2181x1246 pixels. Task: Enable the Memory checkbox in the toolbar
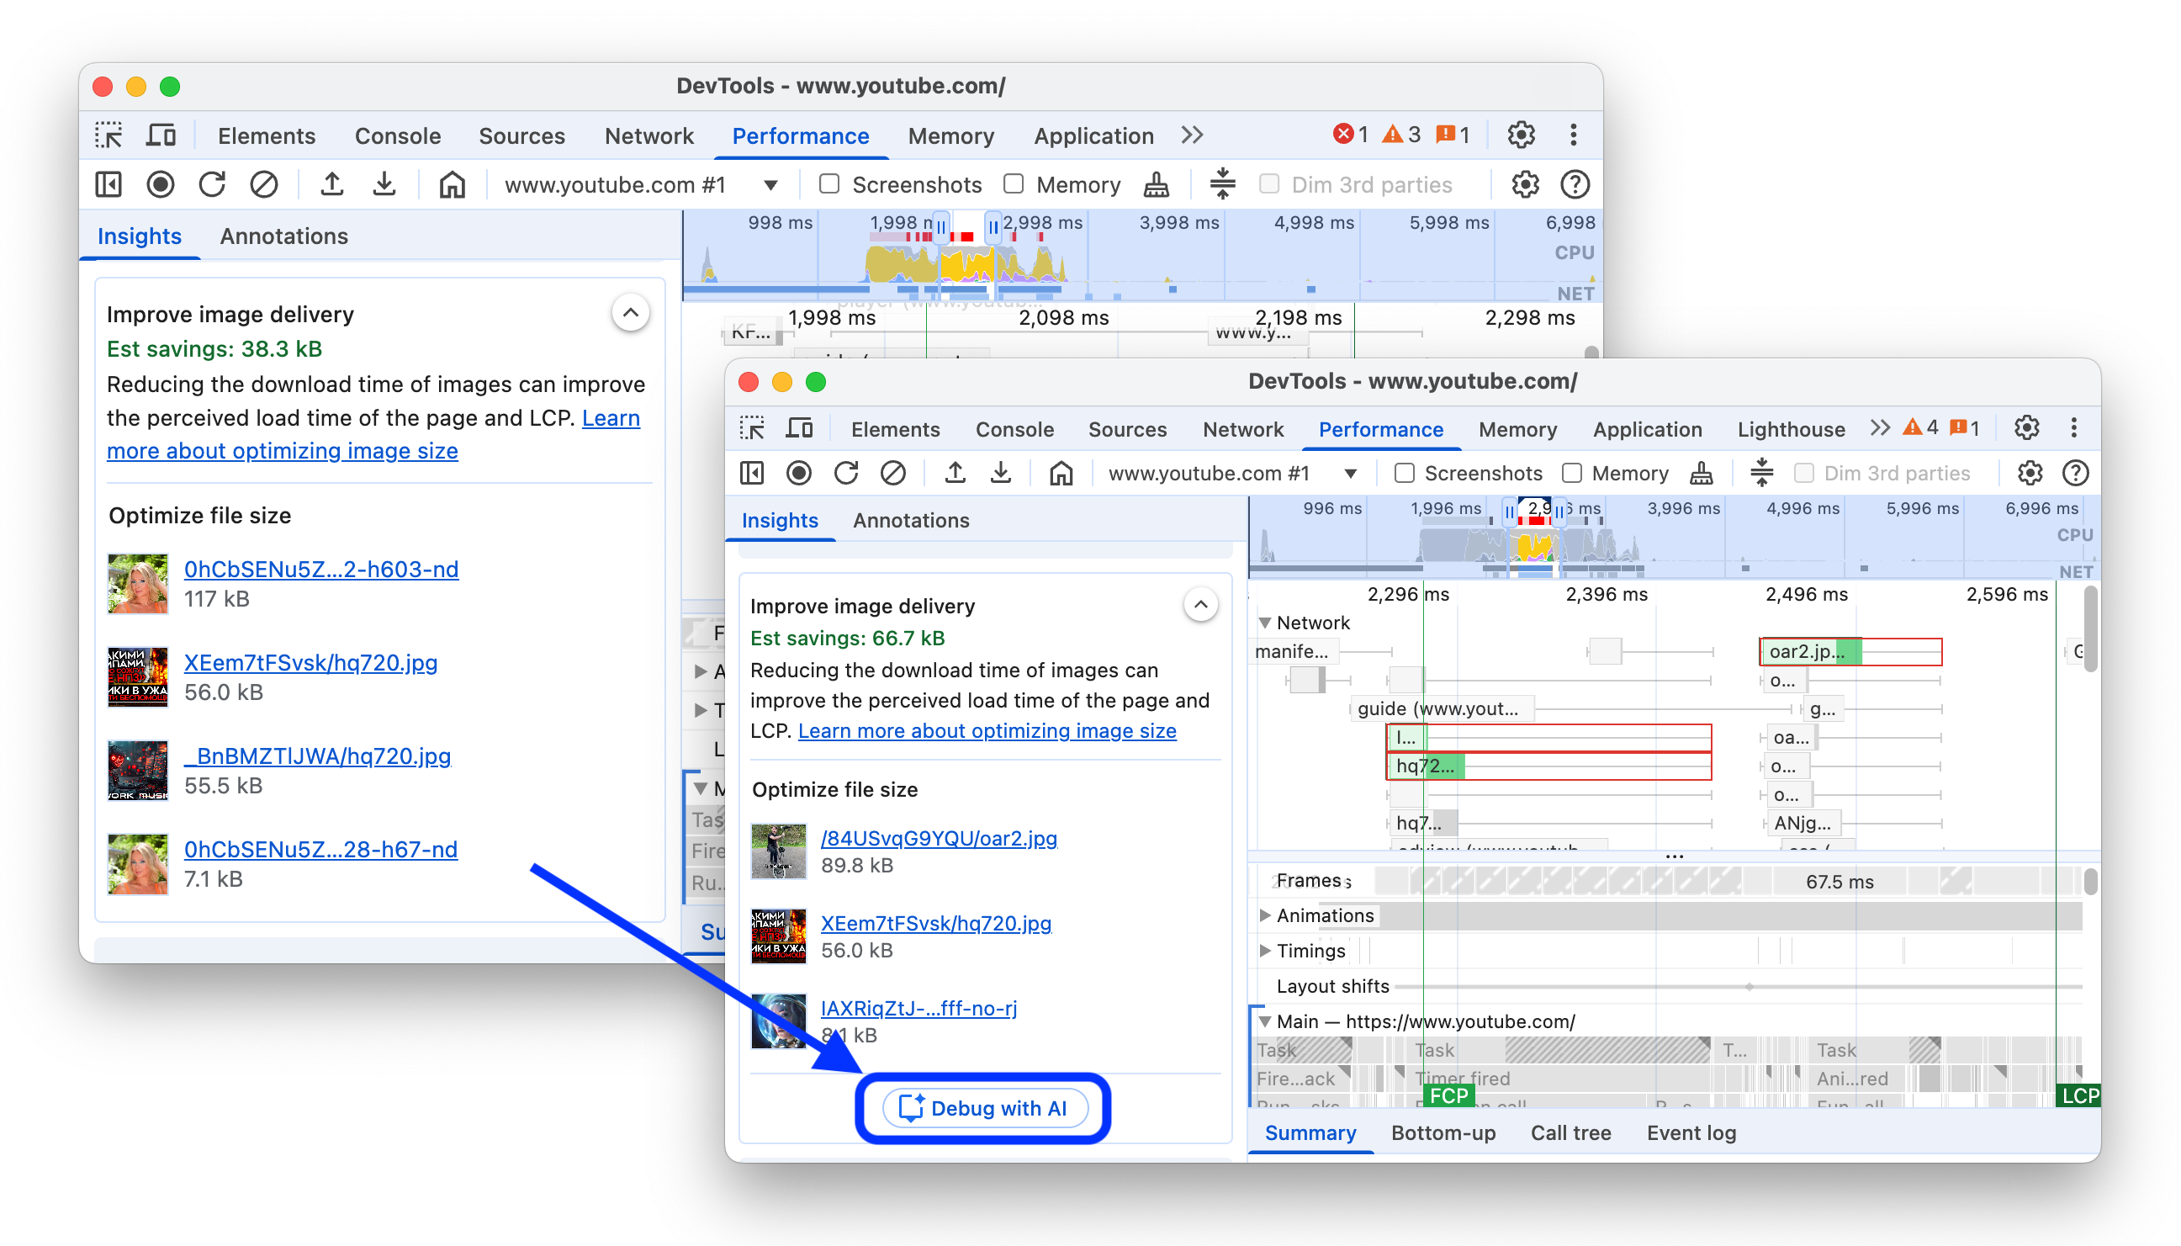click(1572, 472)
